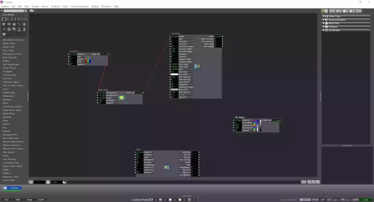Screen dimensions: 374x202
Task: Open the File menu
Action: [x=14, y=7]
